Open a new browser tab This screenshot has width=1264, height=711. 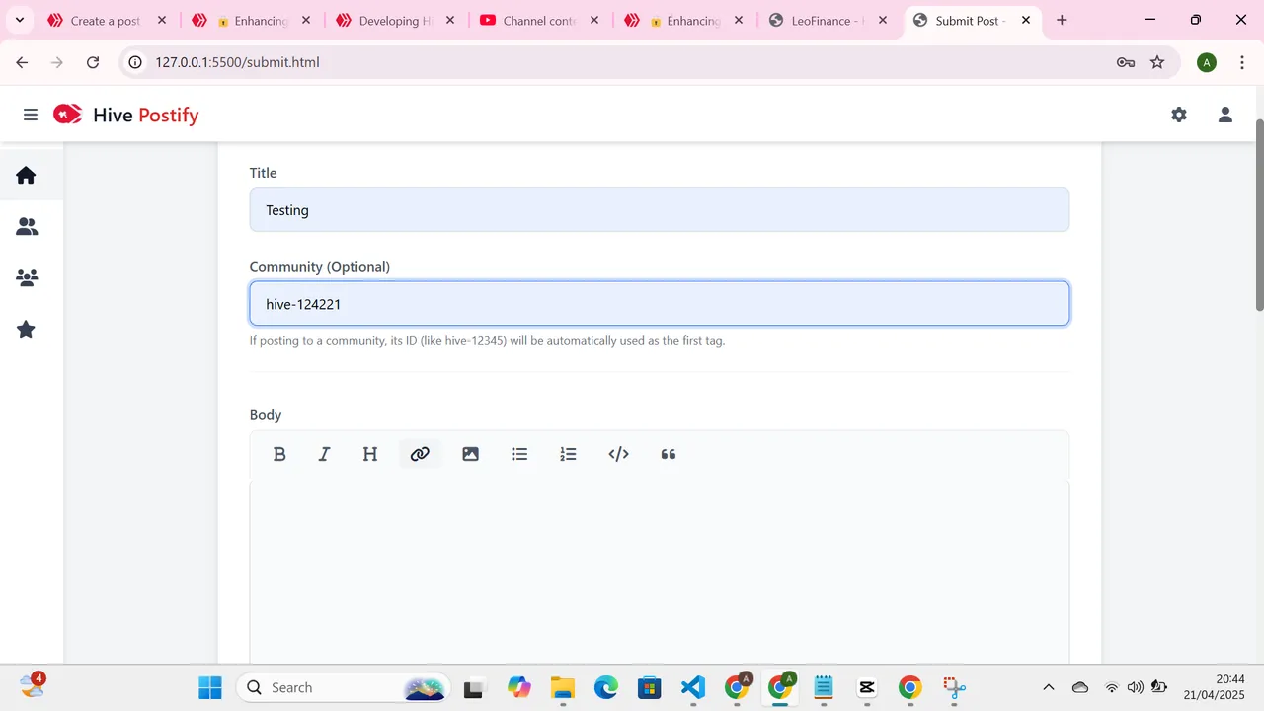tap(1062, 20)
